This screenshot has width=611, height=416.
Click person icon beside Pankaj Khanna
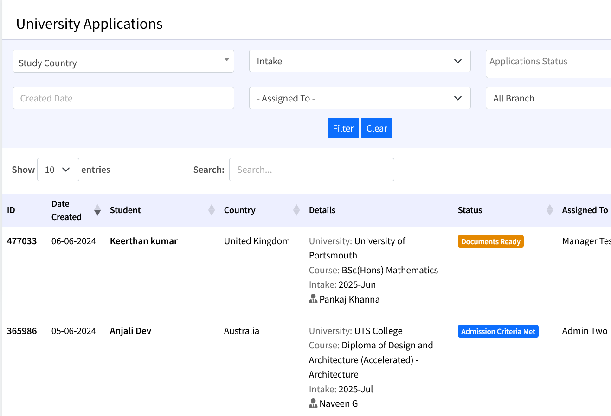313,299
